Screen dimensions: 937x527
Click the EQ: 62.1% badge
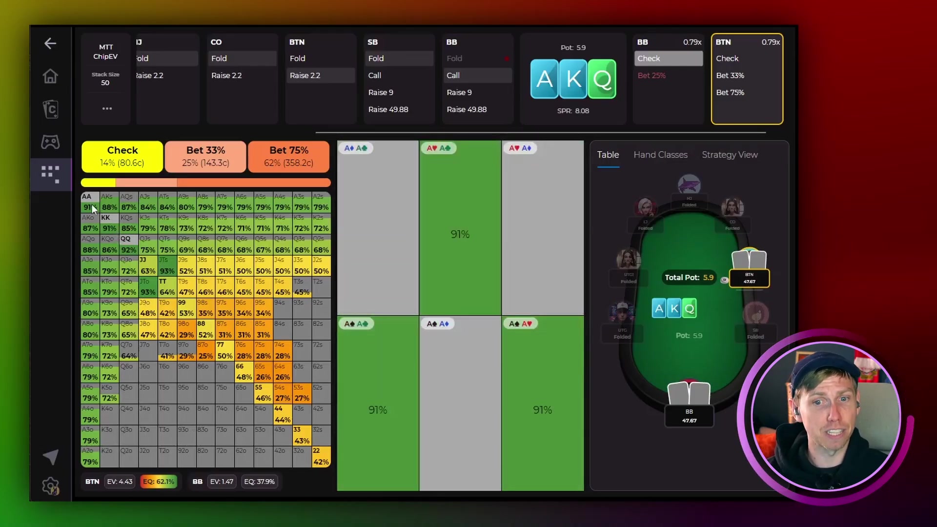159,482
